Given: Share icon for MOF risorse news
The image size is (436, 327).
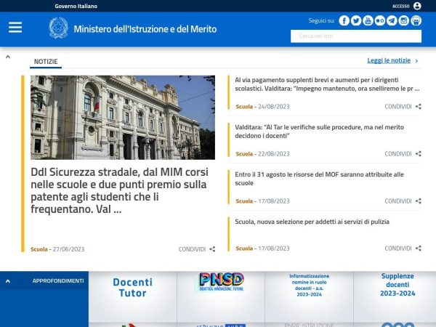Looking at the screenshot, I should 419,201.
